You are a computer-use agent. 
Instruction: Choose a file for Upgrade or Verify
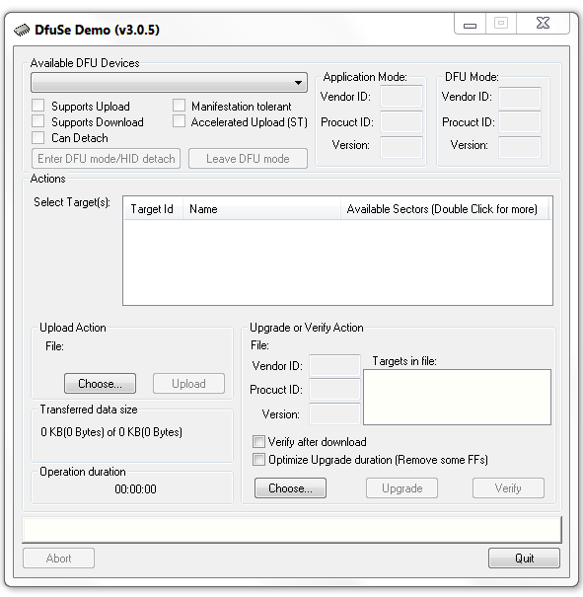(290, 488)
